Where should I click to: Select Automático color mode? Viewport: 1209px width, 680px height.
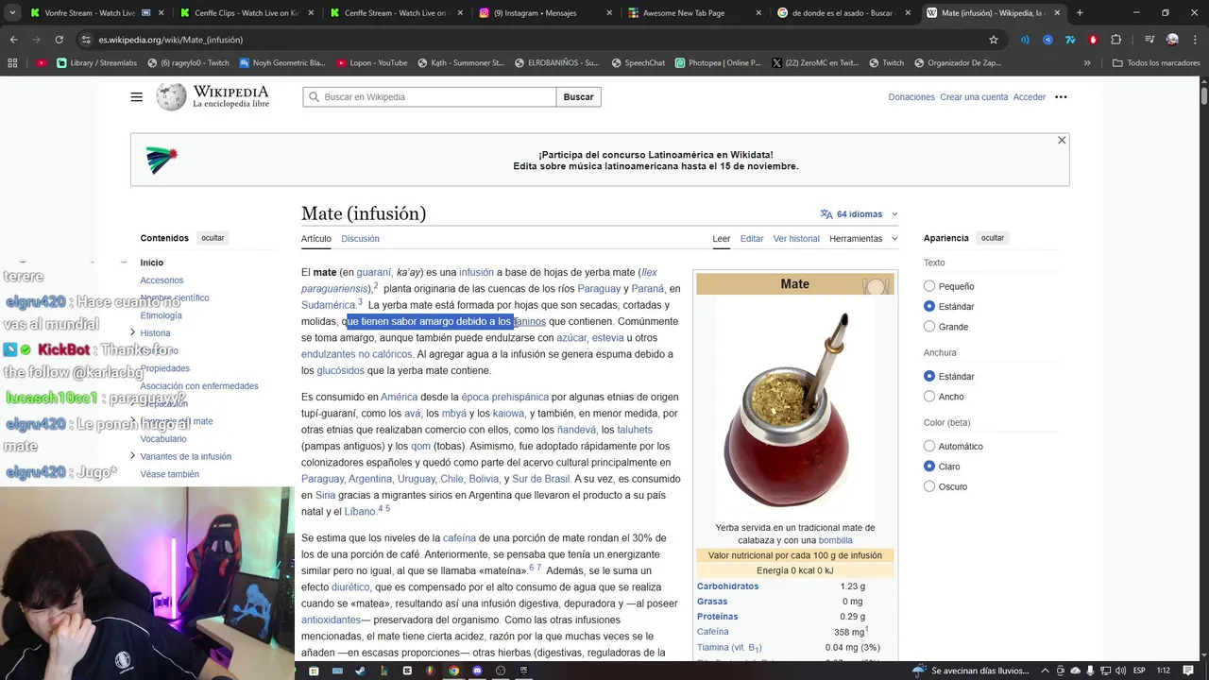(x=929, y=446)
